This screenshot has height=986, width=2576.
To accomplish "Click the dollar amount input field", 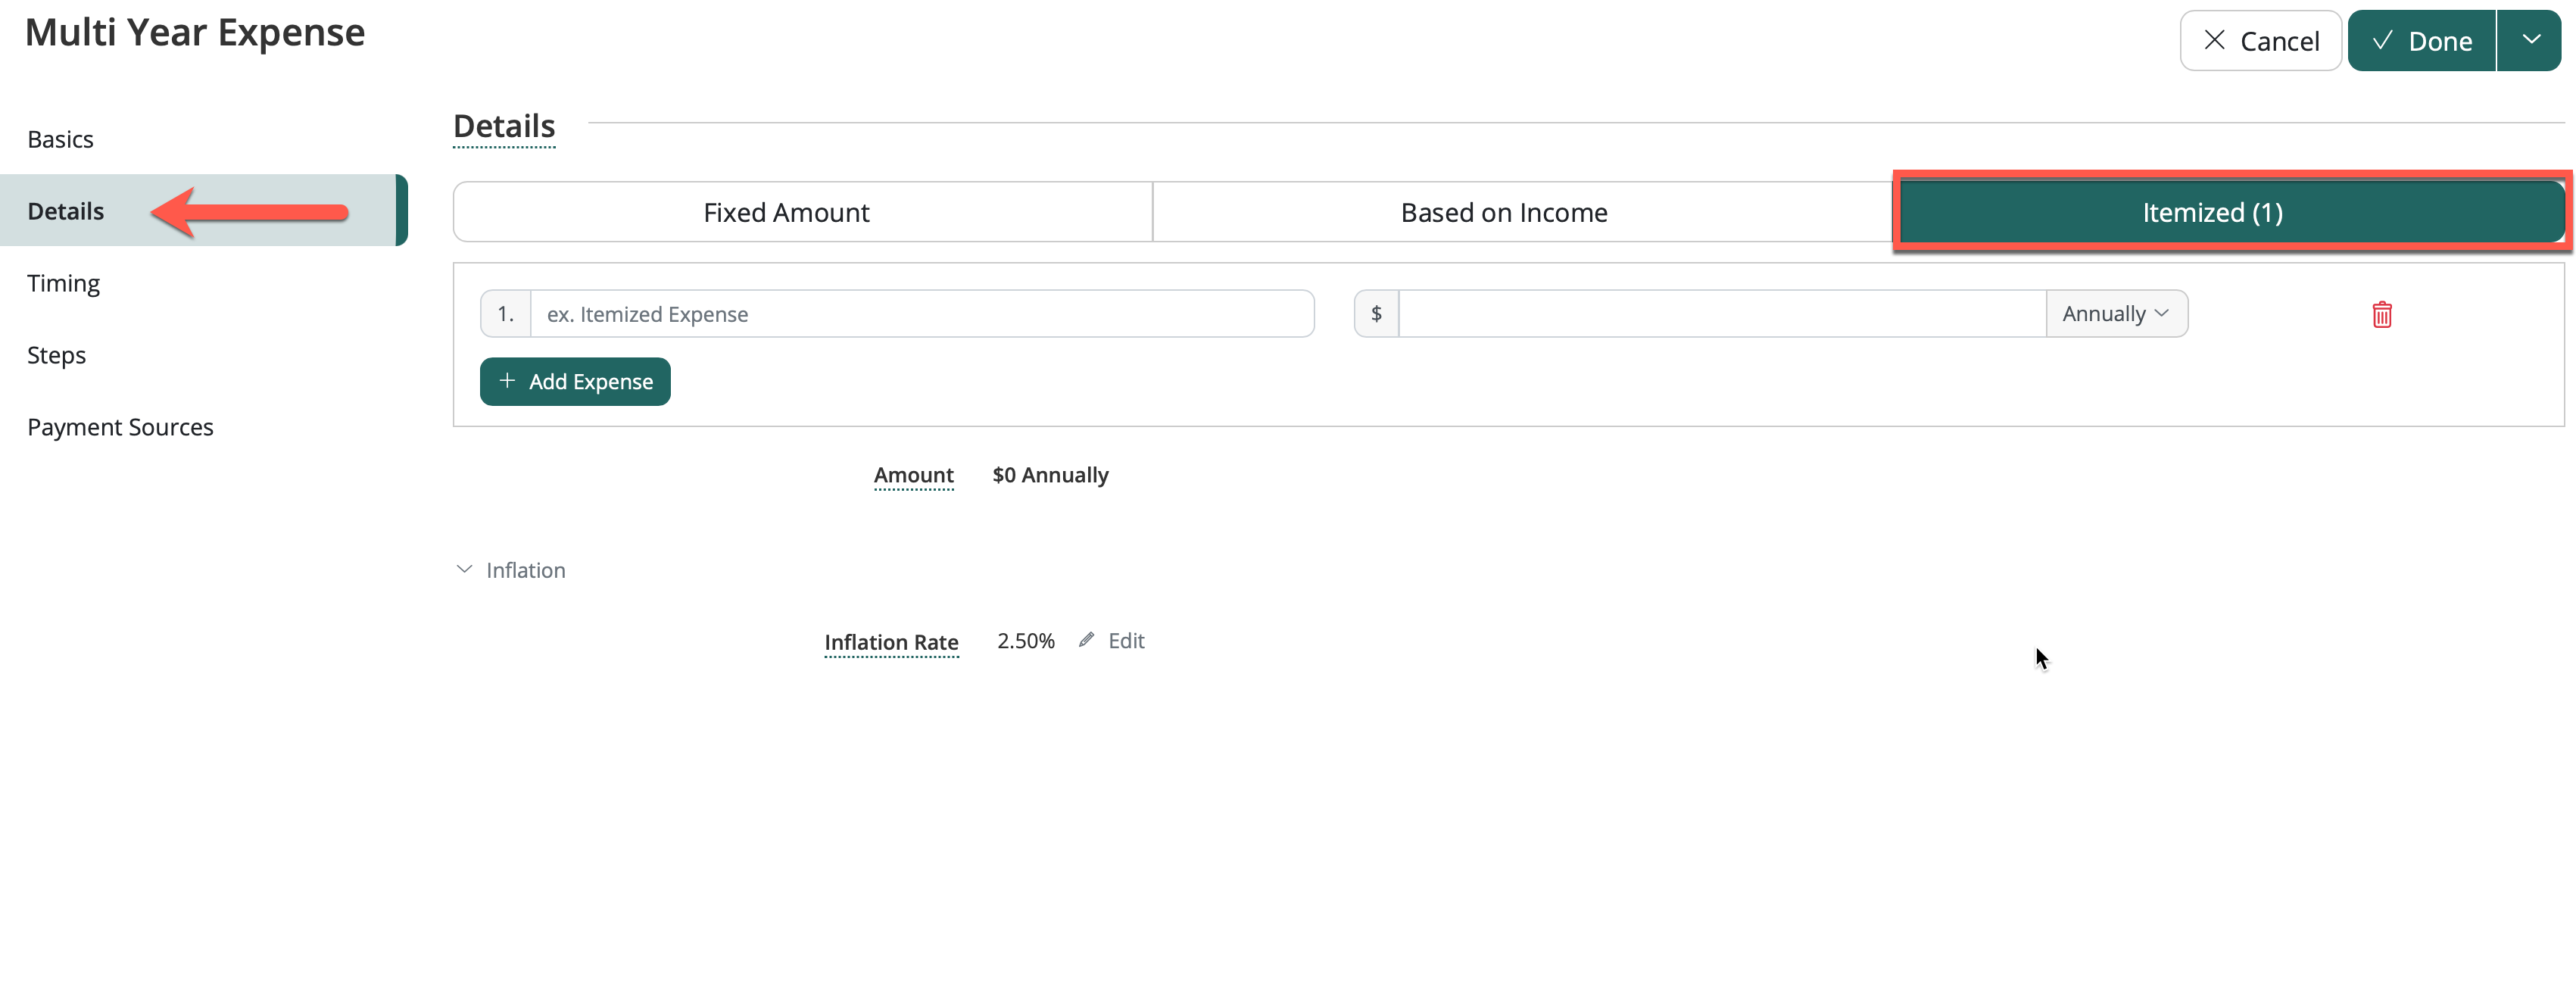I will coord(1720,314).
